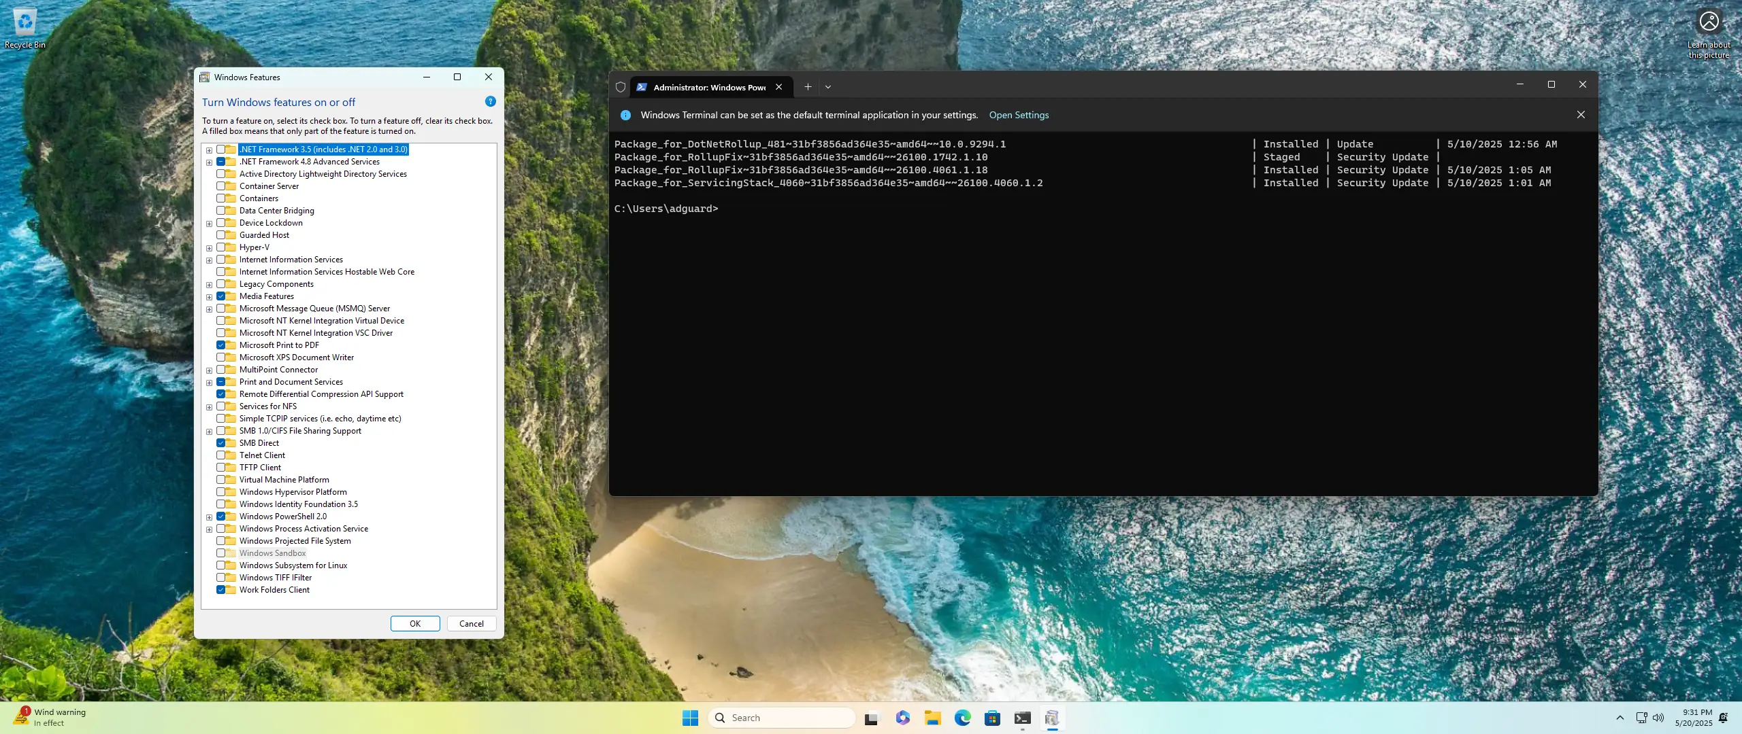Open new terminal tab with plus icon
1742x734 pixels.
(x=808, y=87)
